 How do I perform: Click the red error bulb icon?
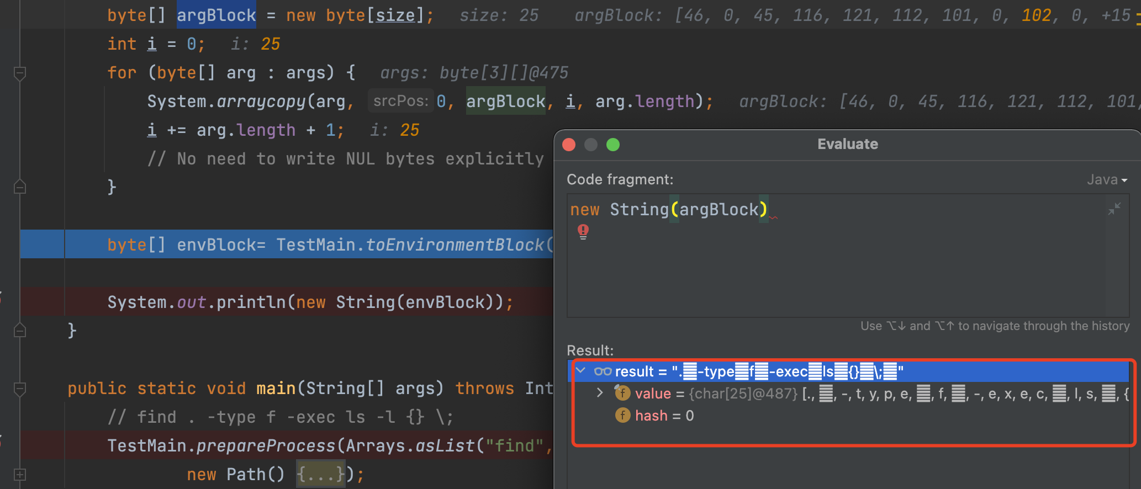pyautogui.click(x=583, y=231)
